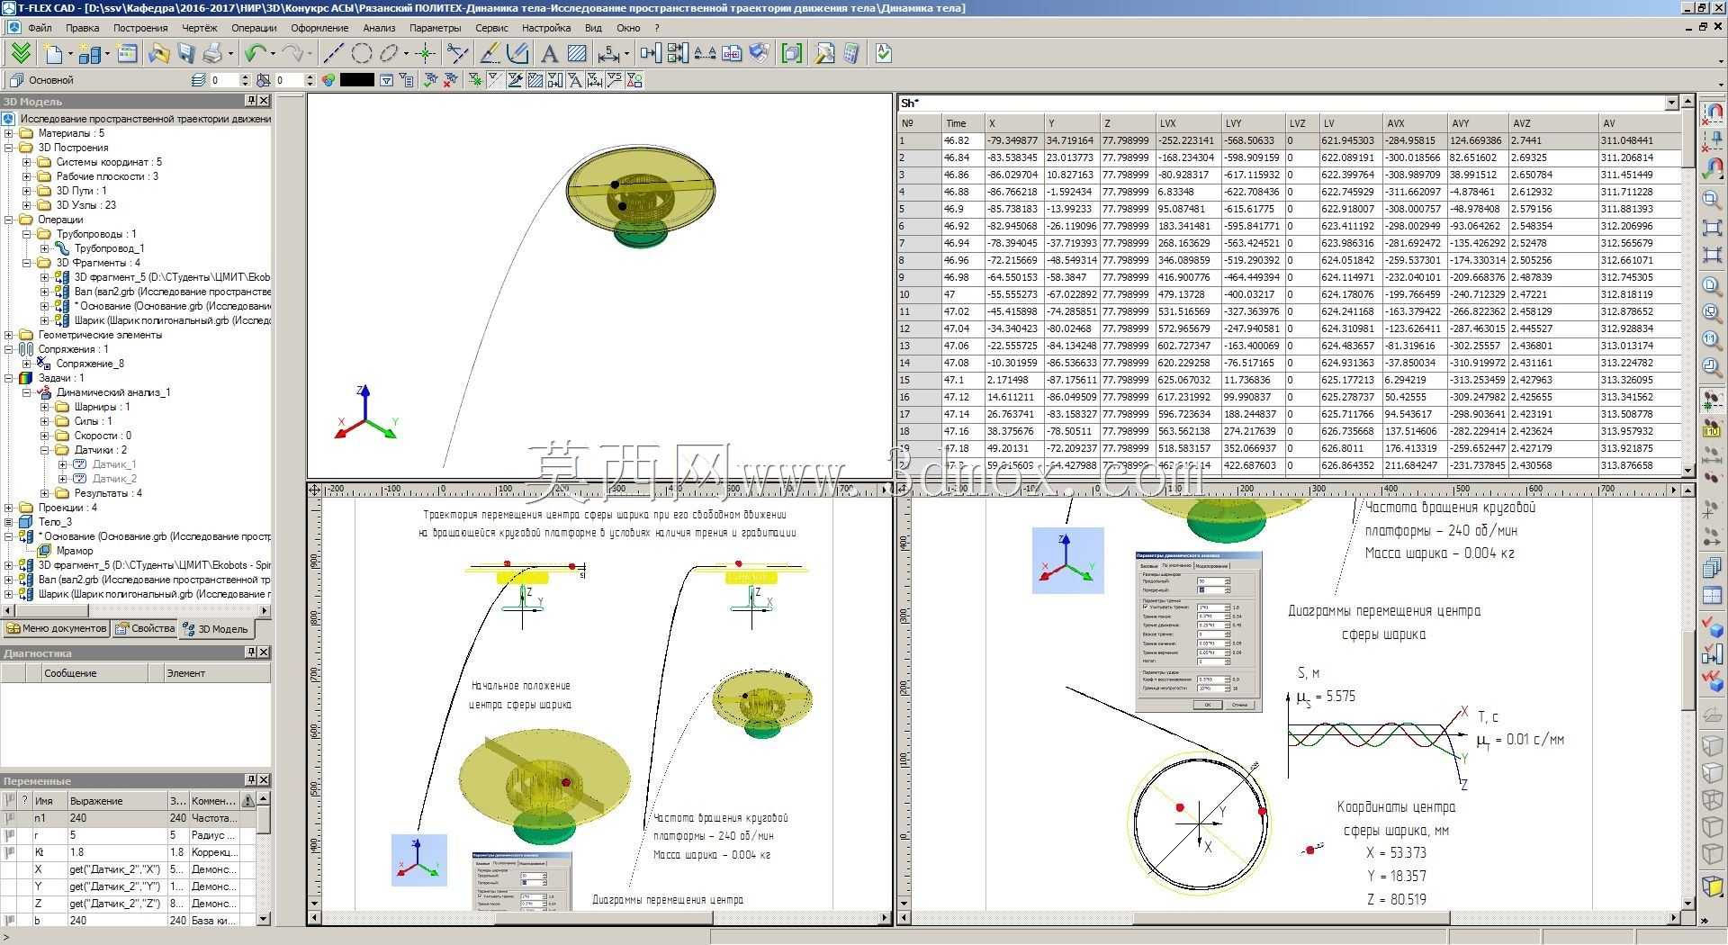Expand Геометрические элементы folder
This screenshot has width=1728, height=945.
click(x=9, y=335)
